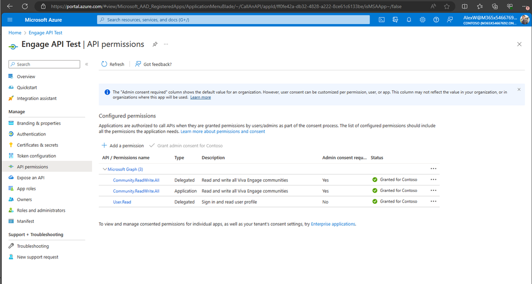Open notifications bell icon
Screen dimensions: 532x284
pyautogui.click(x=409, y=20)
